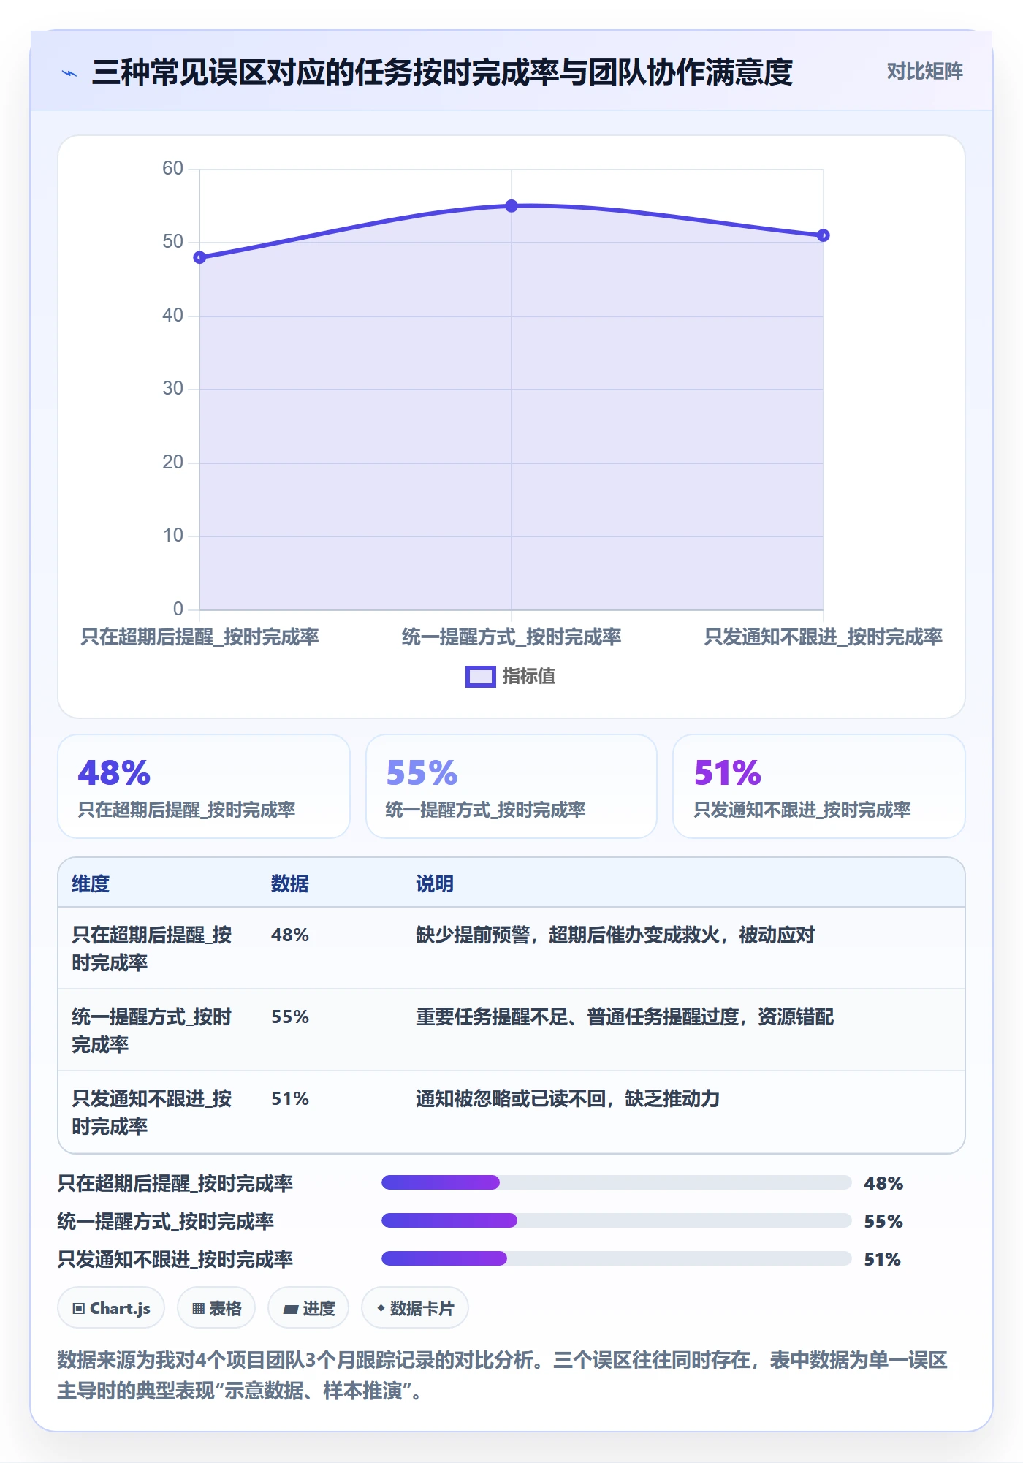Click the 48% progress bar

[x=617, y=1182]
